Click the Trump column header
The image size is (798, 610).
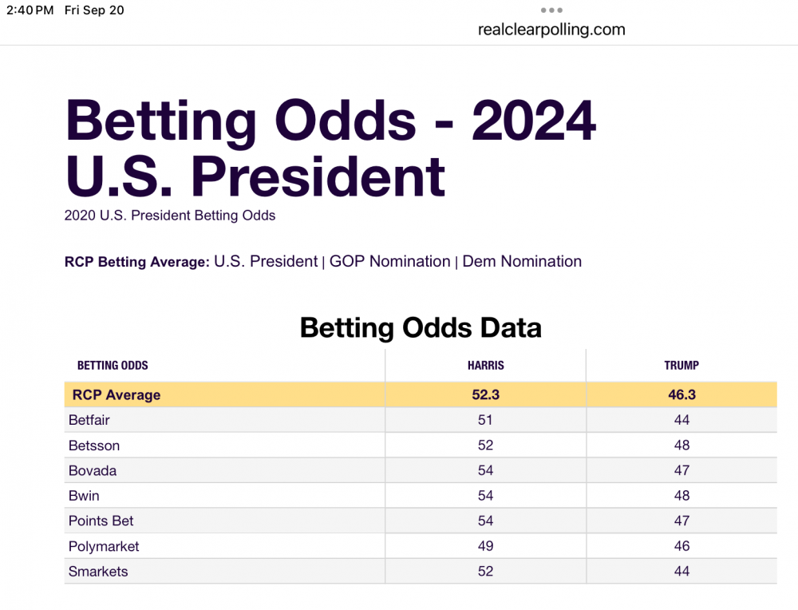click(681, 366)
